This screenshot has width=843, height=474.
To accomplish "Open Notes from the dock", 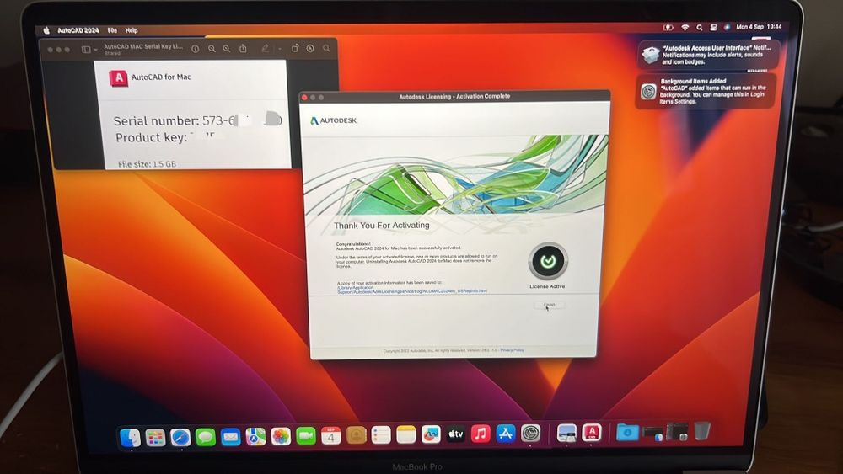I will [406, 434].
